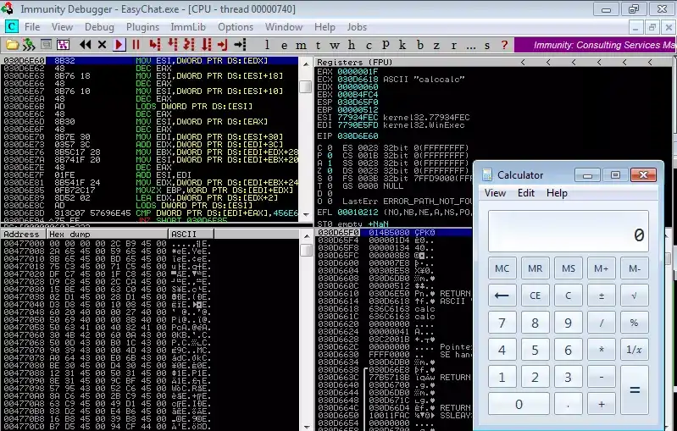The height and width of the screenshot is (431, 677).
Task: Click the ASCII column header in dump
Action: [x=191, y=234]
